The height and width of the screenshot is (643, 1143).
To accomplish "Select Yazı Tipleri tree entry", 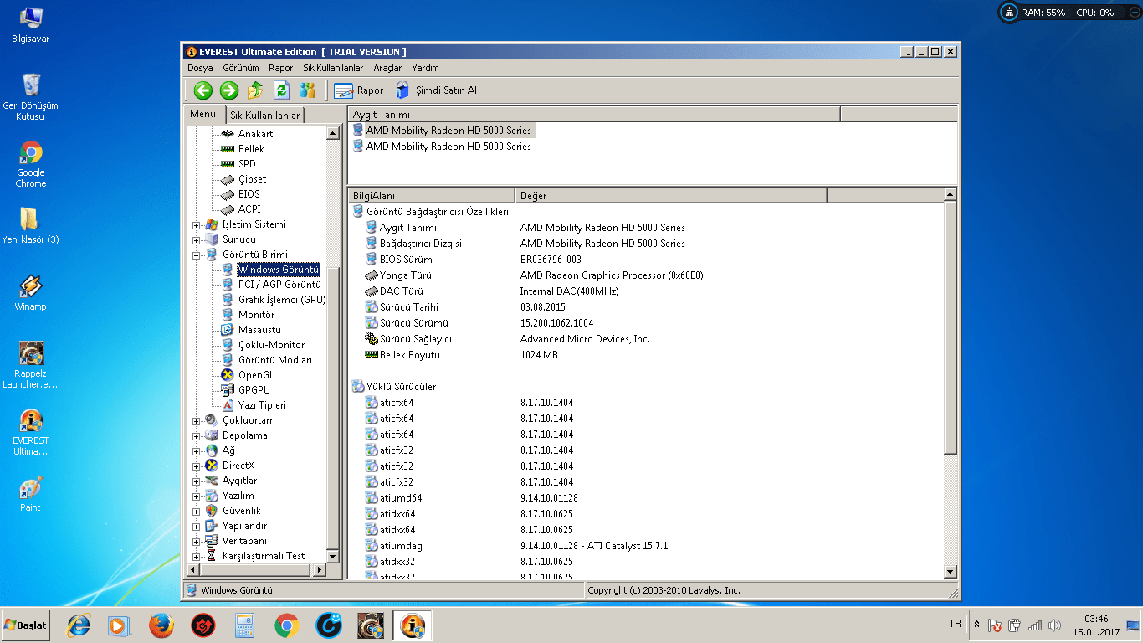I will click(x=262, y=405).
